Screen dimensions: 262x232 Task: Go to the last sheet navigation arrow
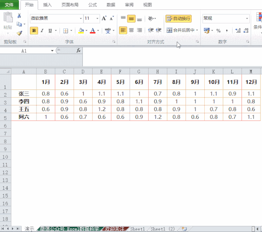18,229
